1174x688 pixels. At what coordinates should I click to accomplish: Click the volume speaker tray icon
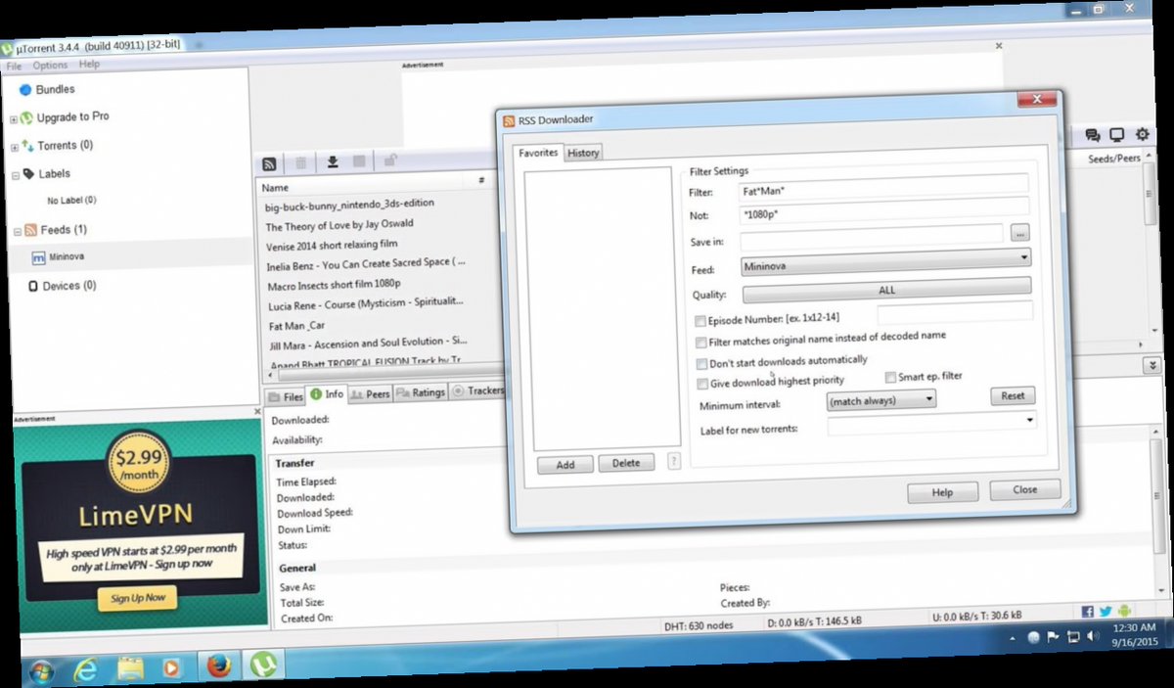point(1093,636)
